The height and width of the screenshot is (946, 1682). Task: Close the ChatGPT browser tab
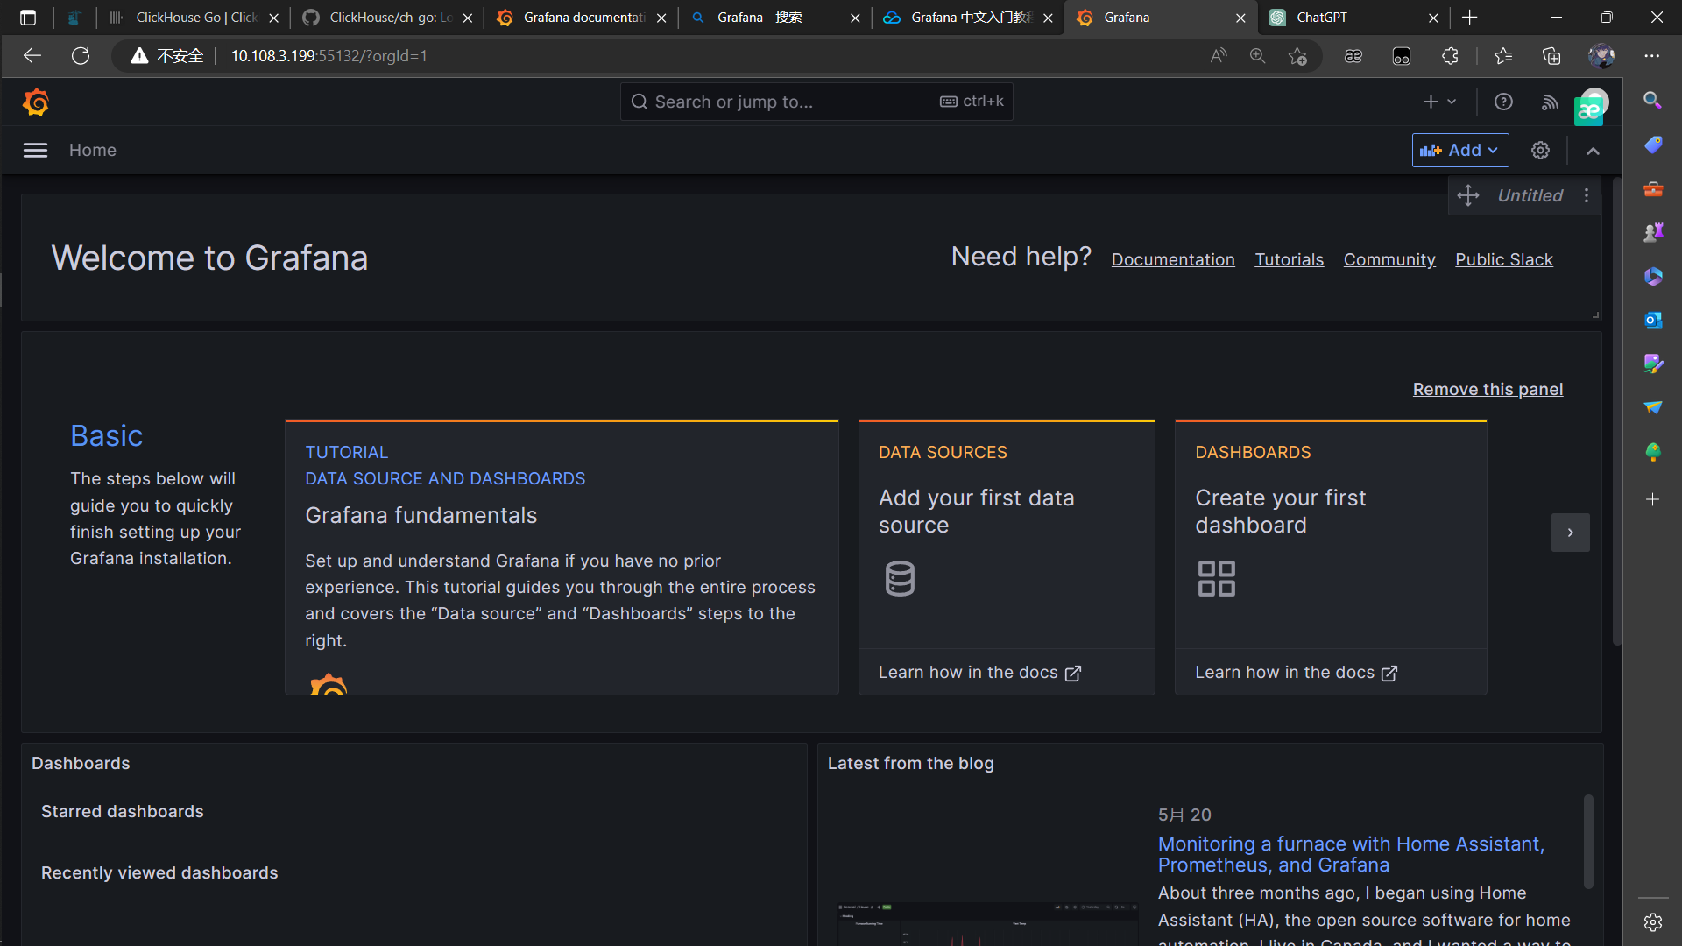pos(1433,18)
